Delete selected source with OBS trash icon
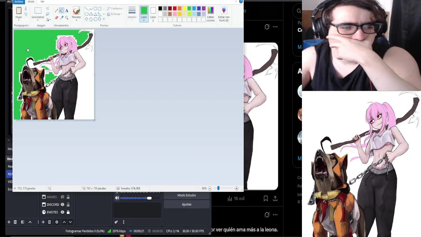The height and width of the screenshot is (237, 421). coord(49,222)
